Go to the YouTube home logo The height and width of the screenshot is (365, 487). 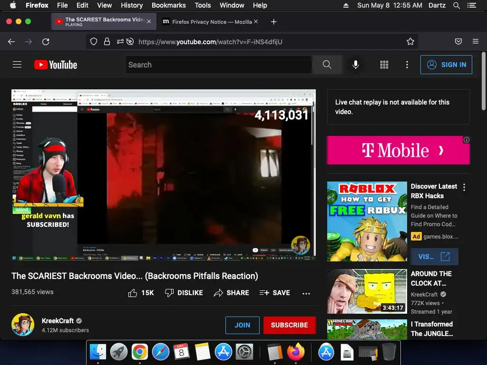56,65
